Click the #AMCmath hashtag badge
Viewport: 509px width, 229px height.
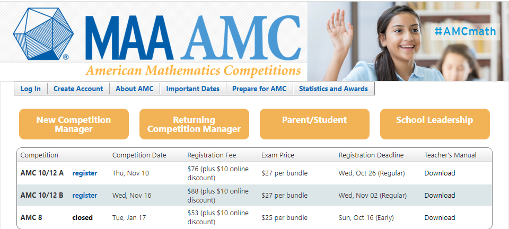[x=464, y=32]
